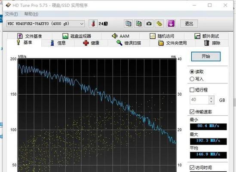Screen dimensions: 236x172
Task: Click the 40 GB short stroke field
Action: coord(199,100)
